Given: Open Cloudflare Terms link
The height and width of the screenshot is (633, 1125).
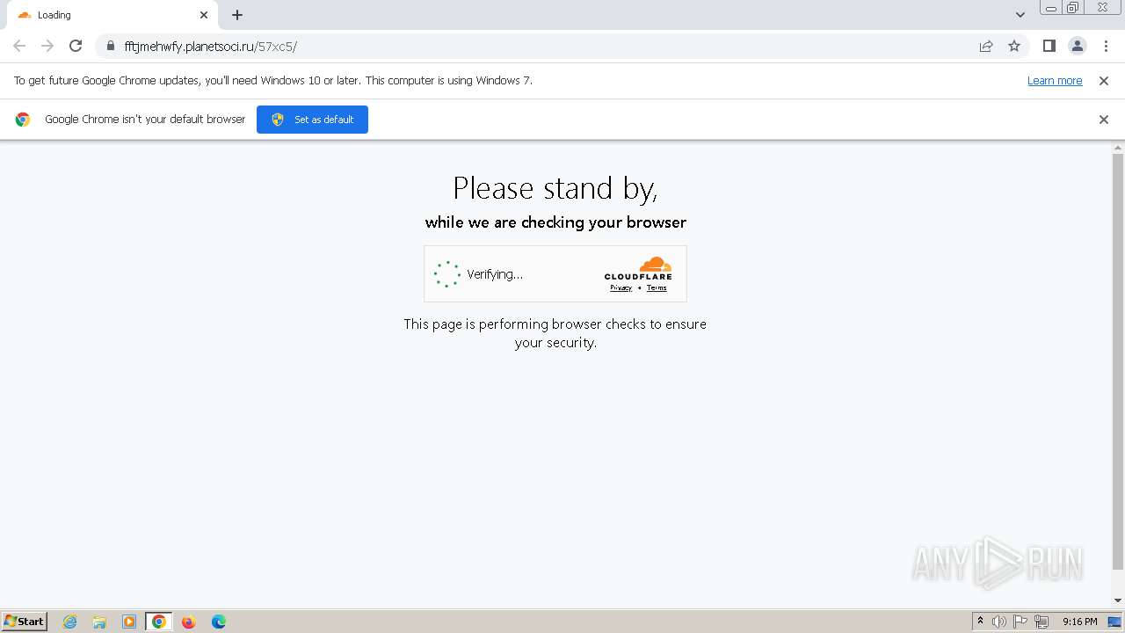Looking at the screenshot, I should (x=657, y=287).
